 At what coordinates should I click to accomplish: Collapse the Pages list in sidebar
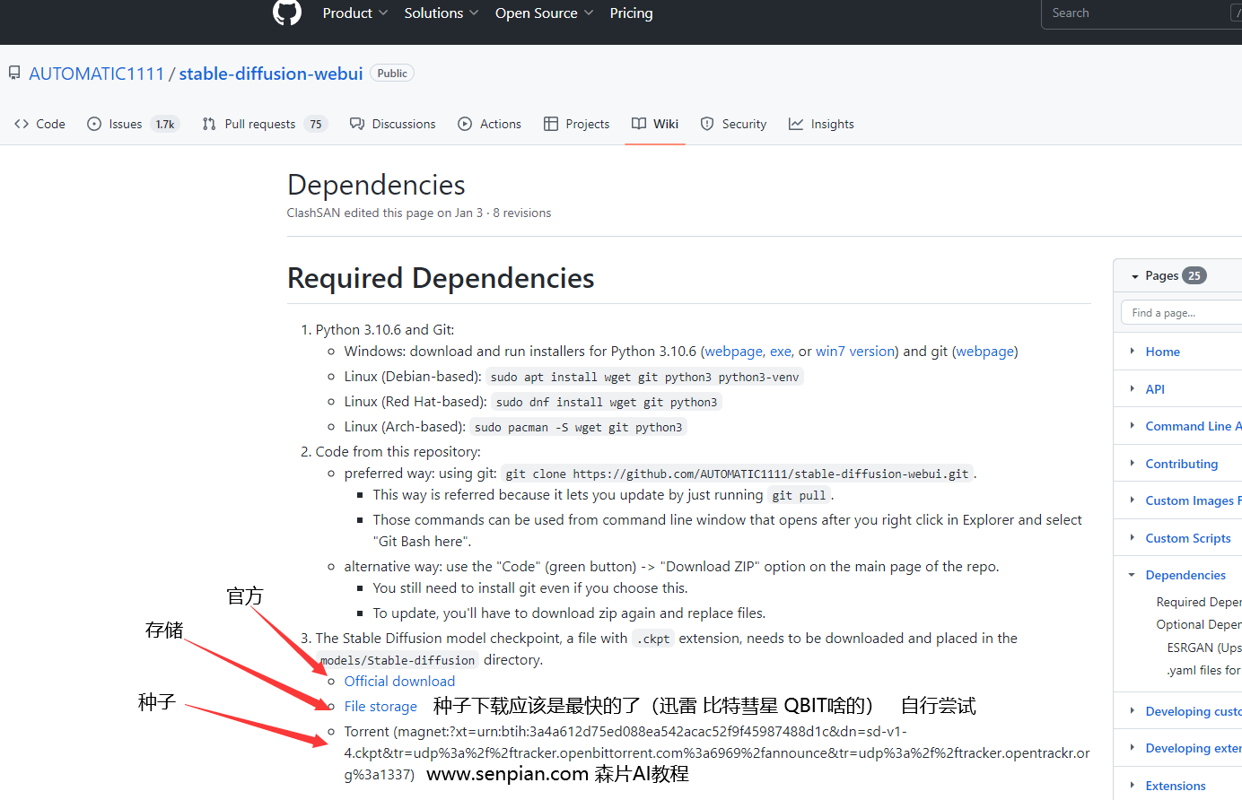(1135, 276)
